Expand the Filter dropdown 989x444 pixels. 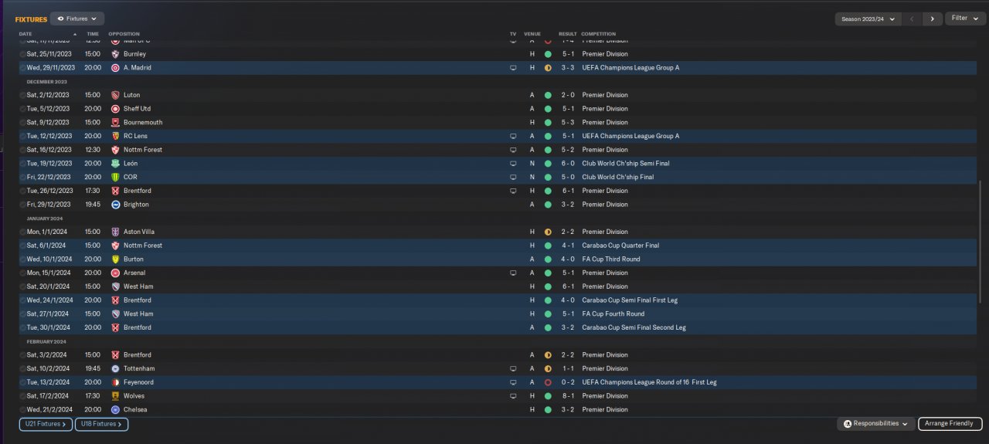(964, 19)
